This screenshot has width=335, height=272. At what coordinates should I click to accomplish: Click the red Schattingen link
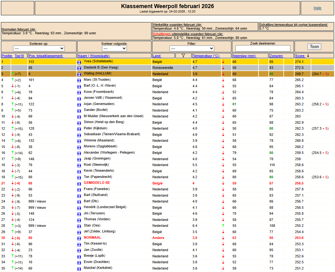[x=161, y=34]
